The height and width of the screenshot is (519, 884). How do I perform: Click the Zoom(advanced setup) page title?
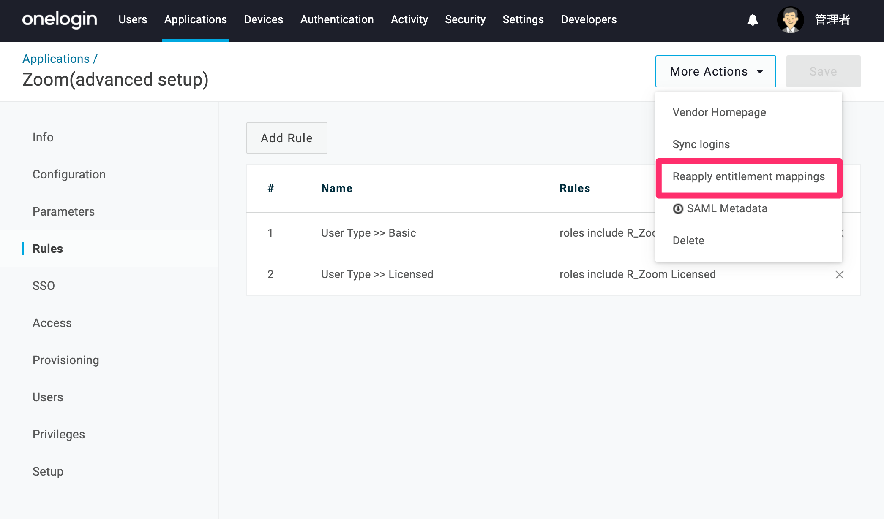(x=115, y=80)
